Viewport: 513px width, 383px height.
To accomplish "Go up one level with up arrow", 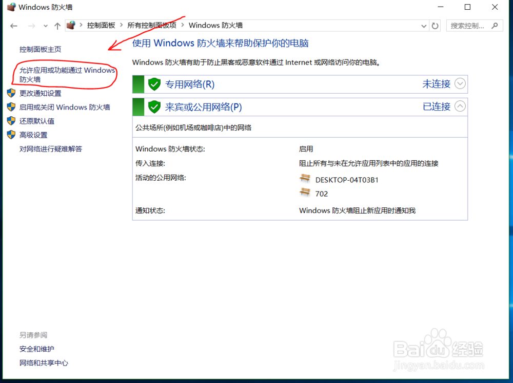I will 57,26.
